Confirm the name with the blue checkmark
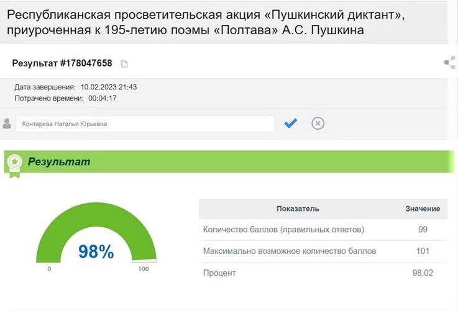The height and width of the screenshot is (311, 458). pyautogui.click(x=291, y=124)
